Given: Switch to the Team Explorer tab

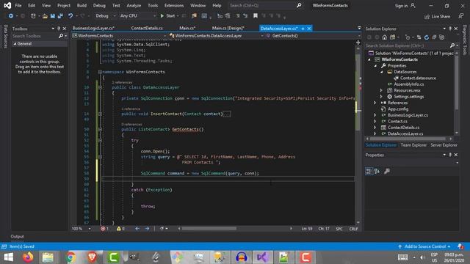Looking at the screenshot, I should 413,145.
